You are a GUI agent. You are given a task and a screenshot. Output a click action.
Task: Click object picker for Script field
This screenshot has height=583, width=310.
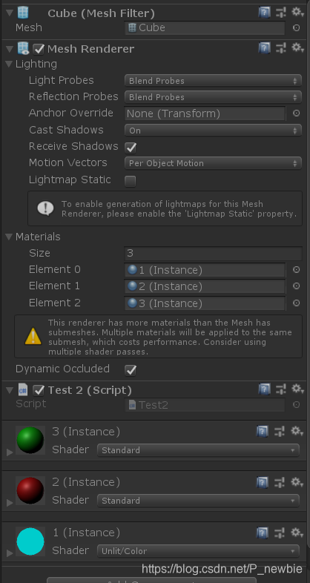coord(296,404)
